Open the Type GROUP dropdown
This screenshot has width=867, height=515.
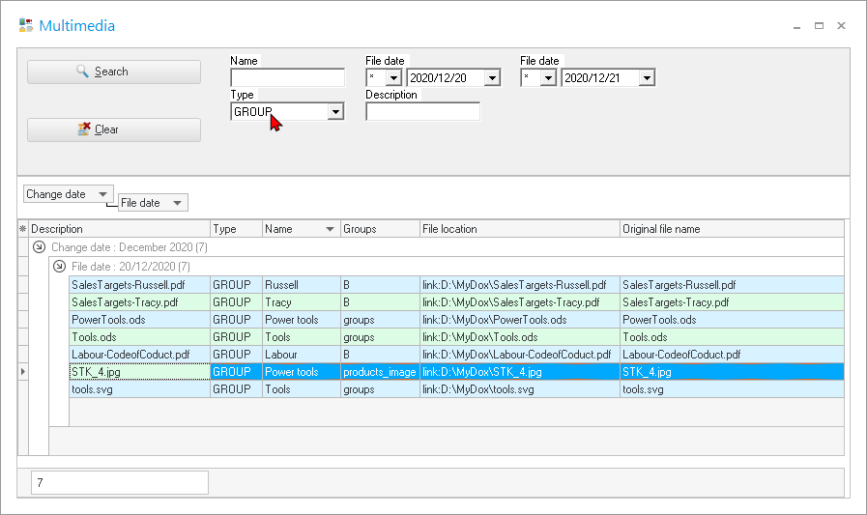[335, 112]
